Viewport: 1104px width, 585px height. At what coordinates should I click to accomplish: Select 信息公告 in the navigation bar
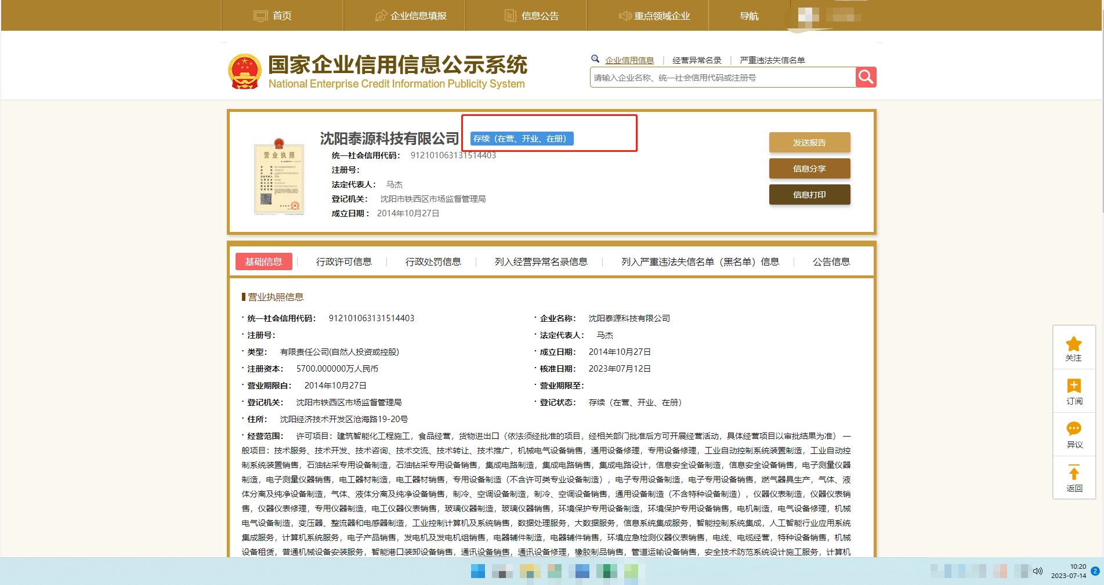[x=532, y=16]
